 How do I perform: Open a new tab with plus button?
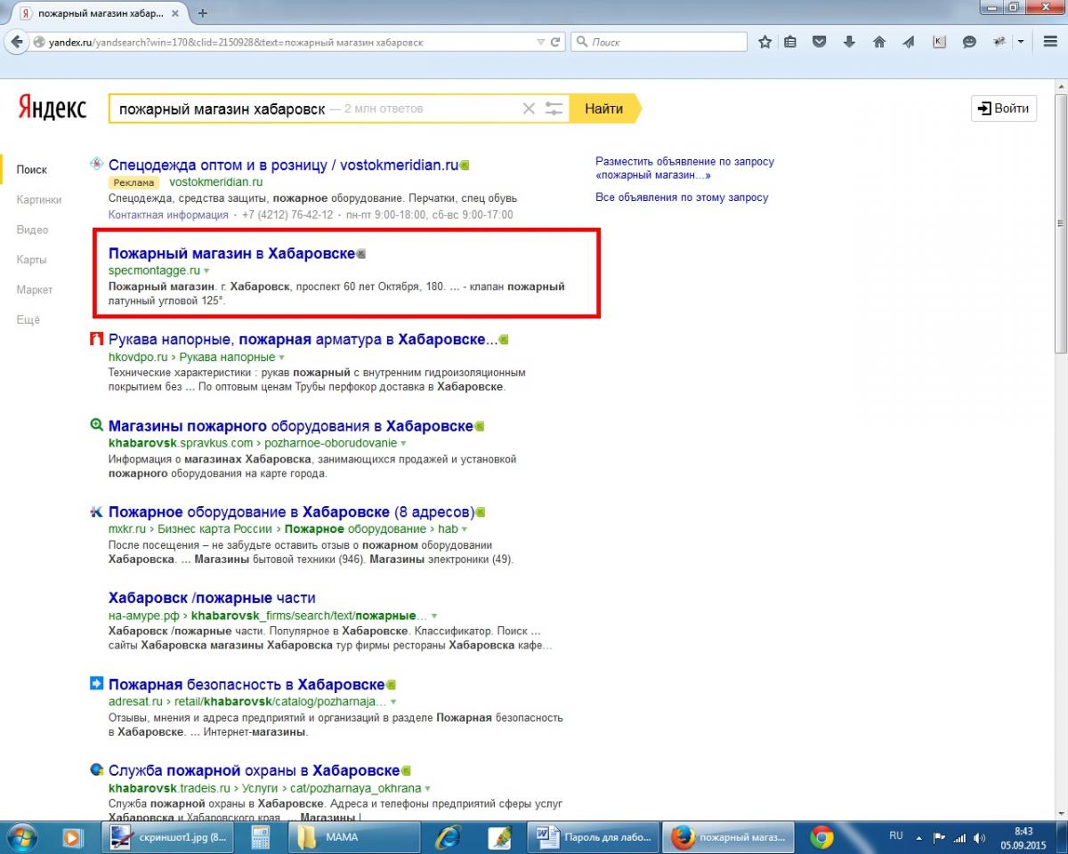click(203, 13)
